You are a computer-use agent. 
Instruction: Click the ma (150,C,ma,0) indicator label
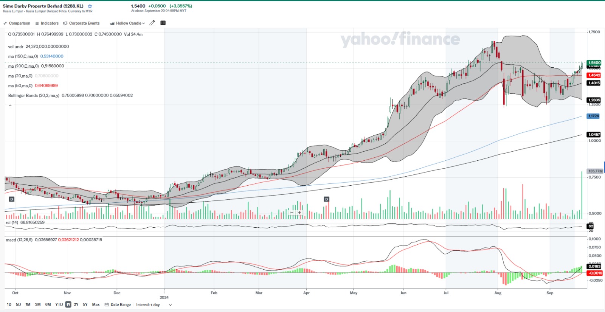pos(23,56)
